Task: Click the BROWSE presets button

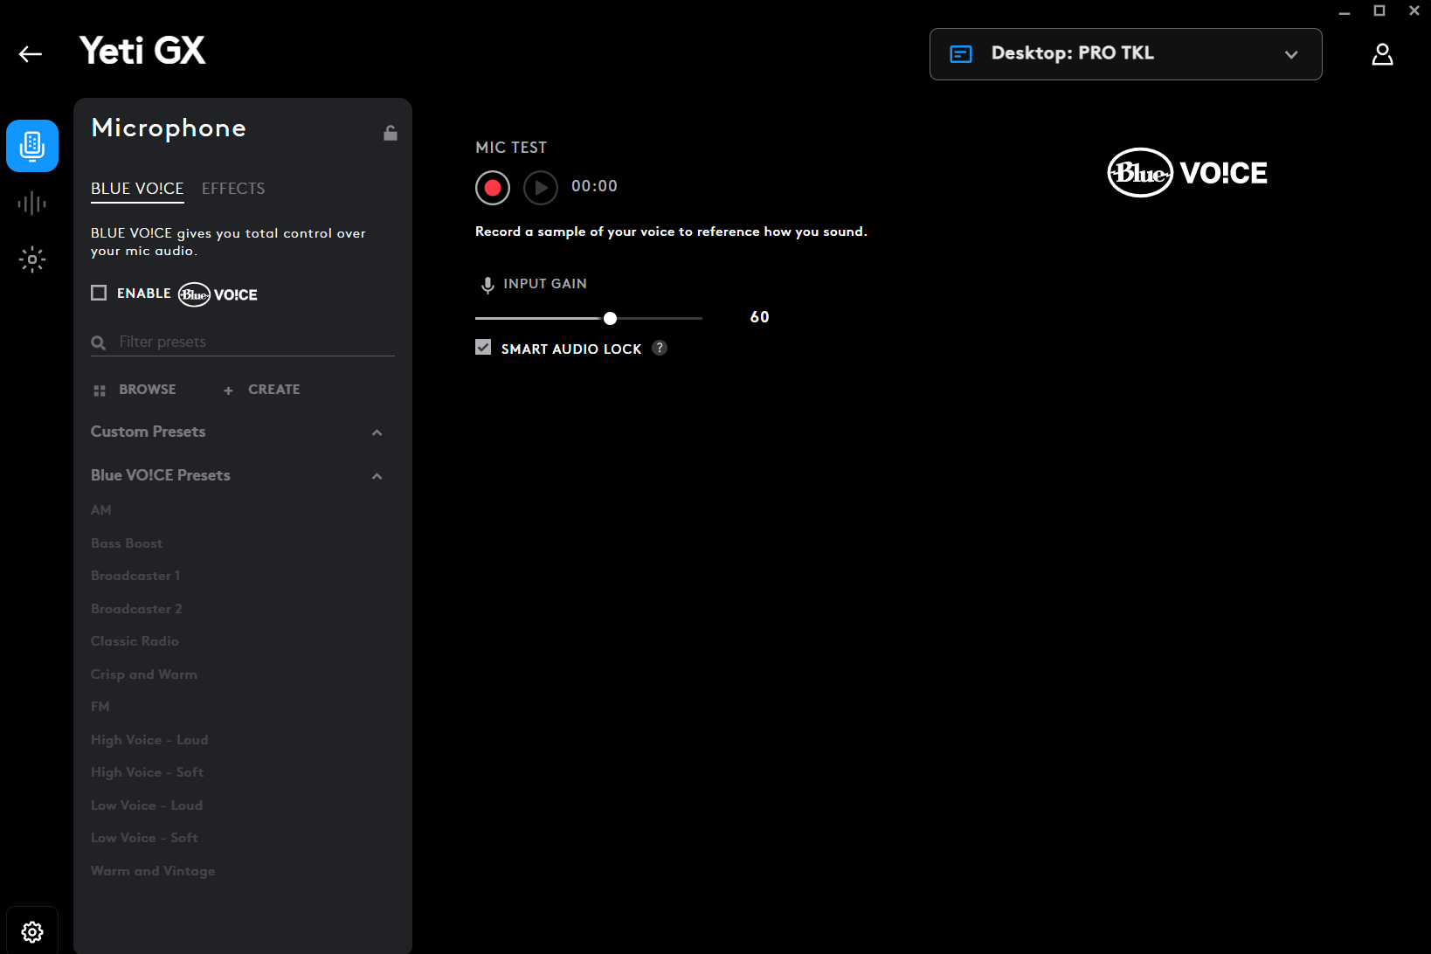Action: pos(135,390)
